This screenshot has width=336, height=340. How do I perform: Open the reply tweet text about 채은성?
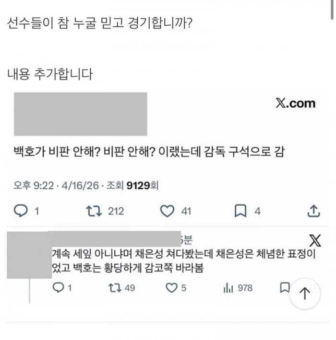click(184, 261)
